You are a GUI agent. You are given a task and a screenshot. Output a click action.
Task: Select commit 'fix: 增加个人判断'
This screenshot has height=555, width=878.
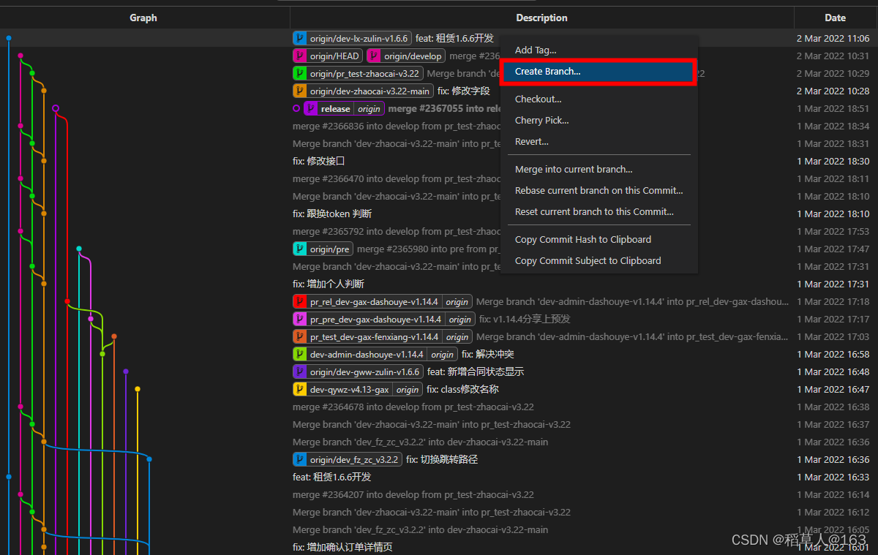click(x=329, y=284)
